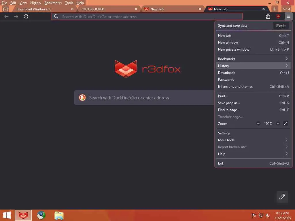Focus the page center search box
Viewport: 295px width, 221px height.
click(144, 98)
